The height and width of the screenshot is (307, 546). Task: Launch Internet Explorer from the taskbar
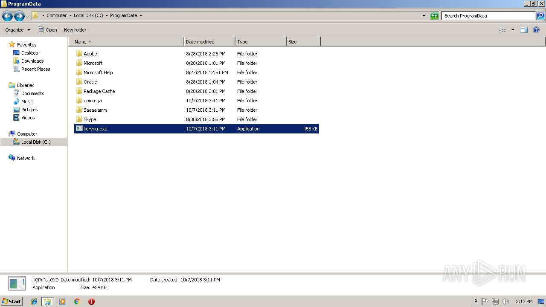coord(35,301)
